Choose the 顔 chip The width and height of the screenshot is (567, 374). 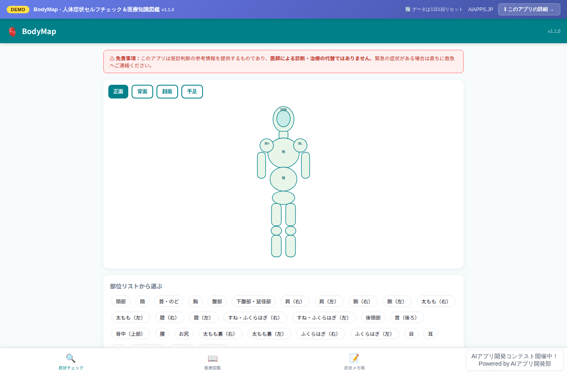tap(142, 301)
